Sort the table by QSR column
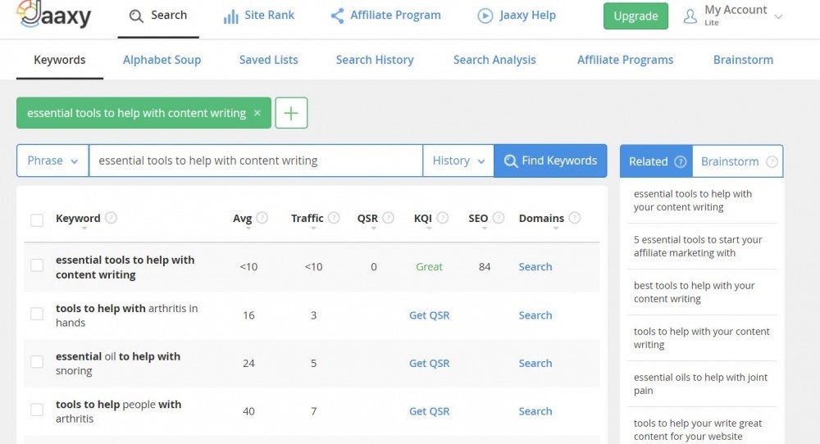Image resolution: width=820 pixels, height=444 pixels. tap(373, 229)
